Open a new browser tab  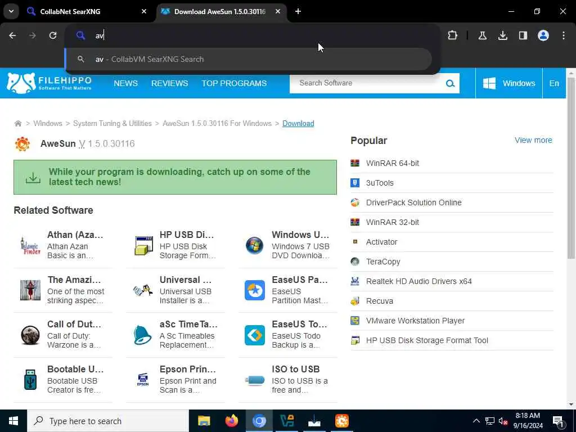pyautogui.click(x=298, y=11)
